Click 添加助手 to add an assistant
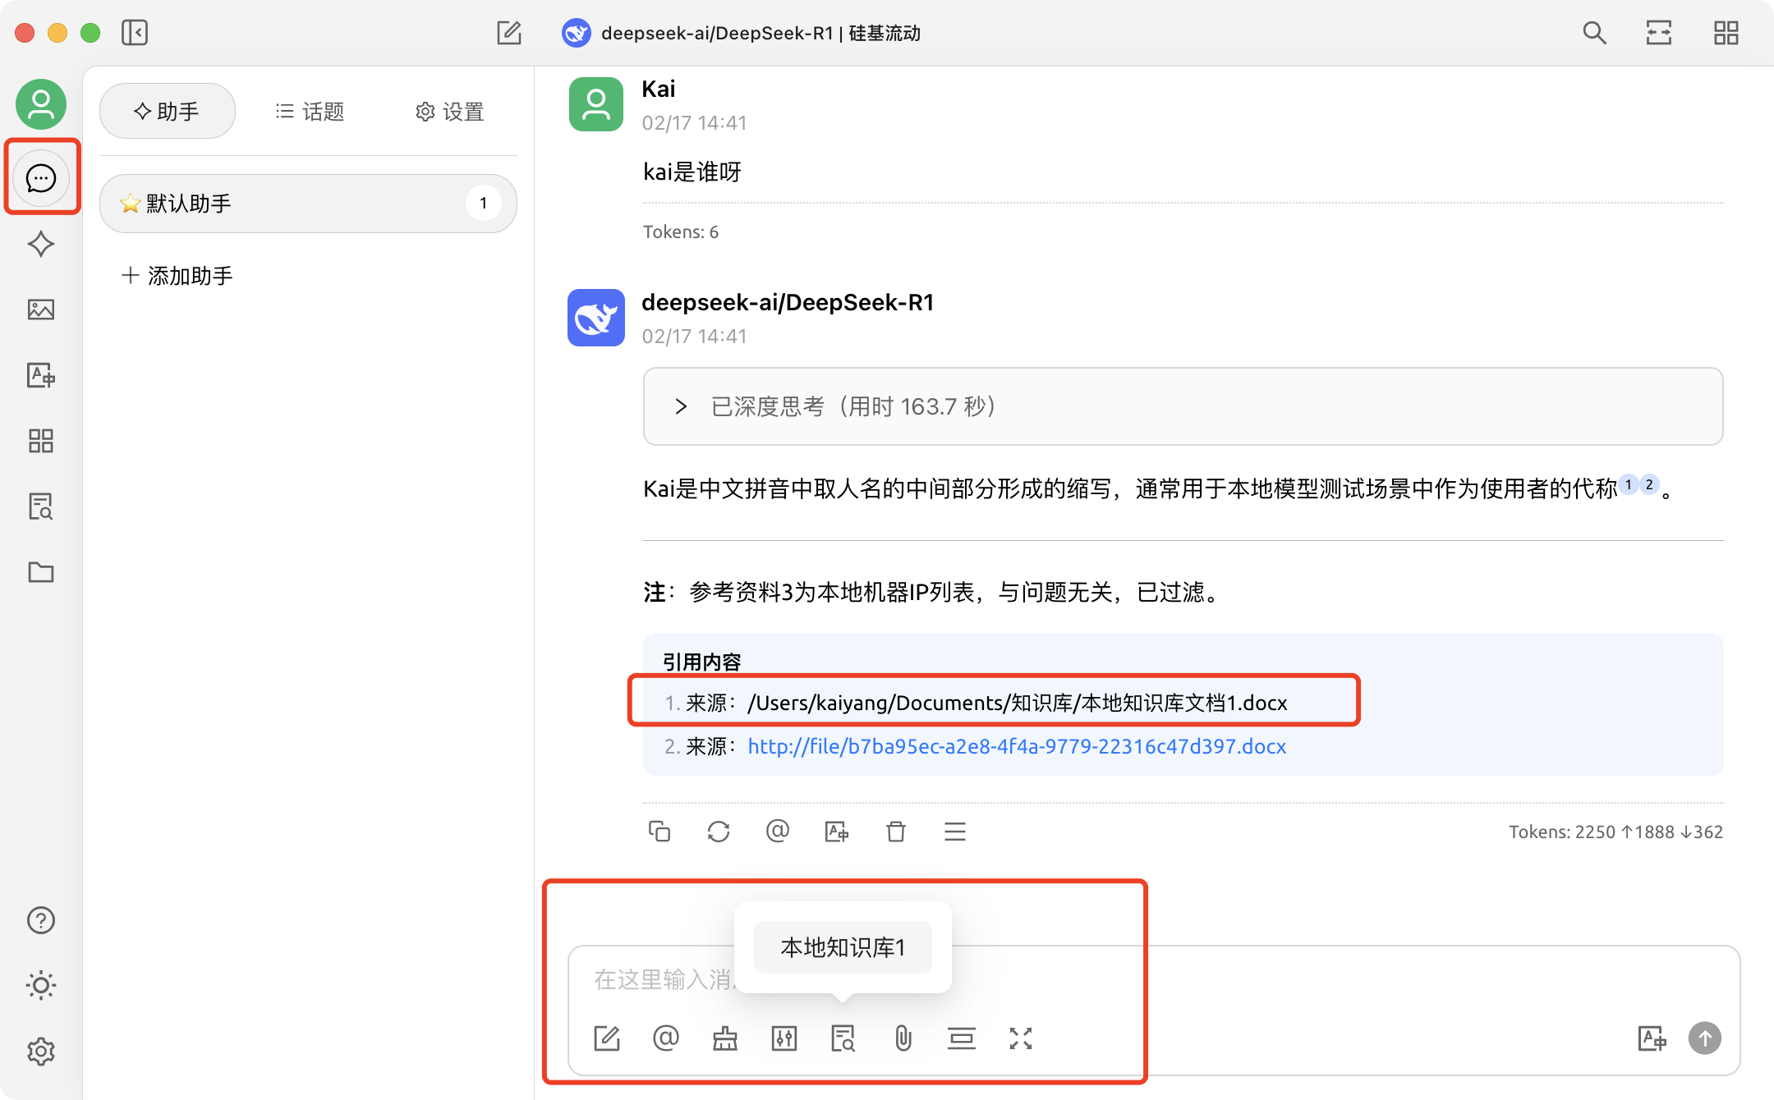The height and width of the screenshot is (1100, 1774). (177, 276)
